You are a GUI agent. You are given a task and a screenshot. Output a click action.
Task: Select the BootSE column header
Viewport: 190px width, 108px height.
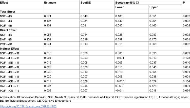pyautogui.click(x=86, y=3)
